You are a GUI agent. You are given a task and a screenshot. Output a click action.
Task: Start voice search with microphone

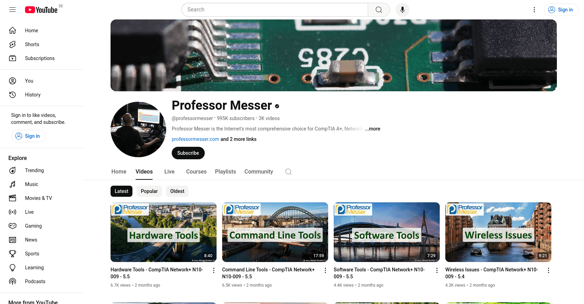(x=402, y=10)
